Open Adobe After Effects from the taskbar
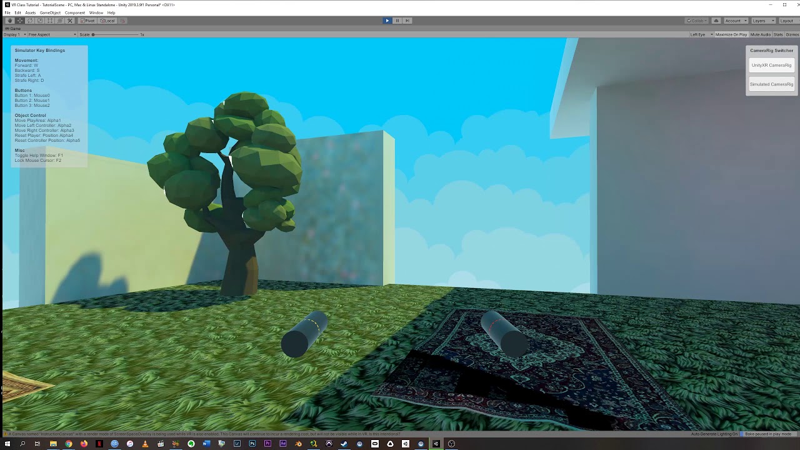Screen dimensions: 800x450 point(282,444)
